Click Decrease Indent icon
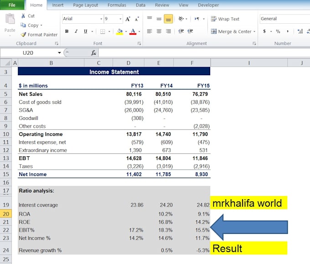Viewport: 310px width, 264px height. click(181, 31)
